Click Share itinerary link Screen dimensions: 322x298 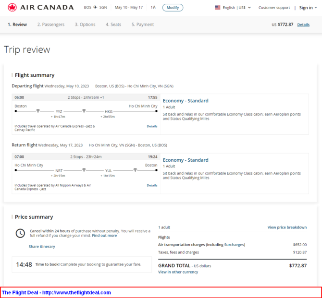click(42, 247)
